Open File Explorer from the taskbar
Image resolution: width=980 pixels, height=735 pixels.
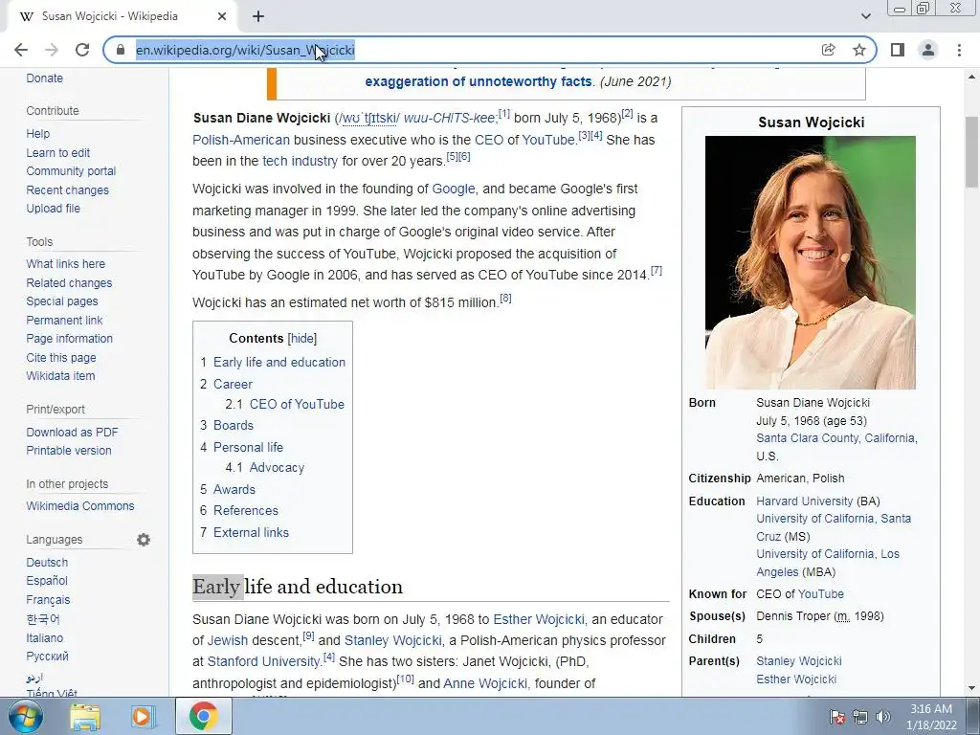click(x=85, y=716)
